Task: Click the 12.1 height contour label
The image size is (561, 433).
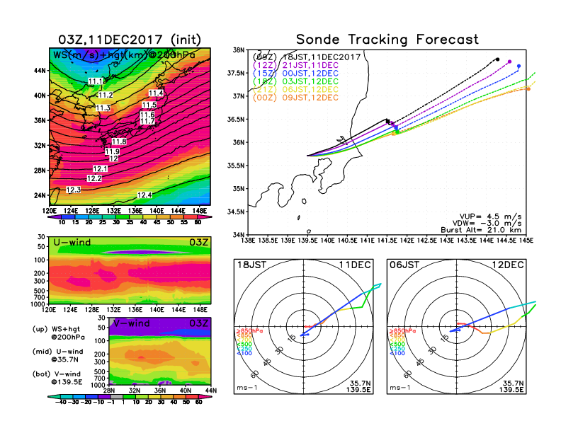Action: [100, 168]
